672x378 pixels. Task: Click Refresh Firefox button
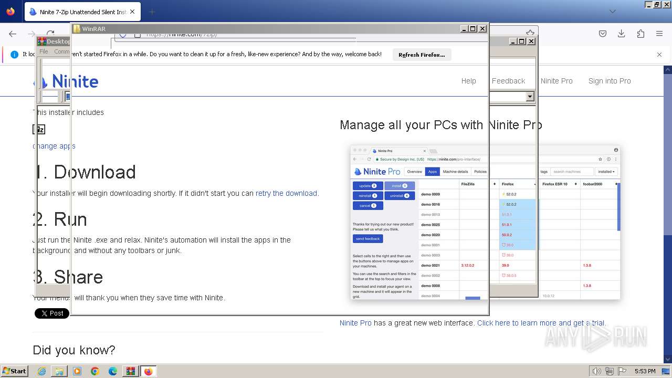tap(422, 55)
